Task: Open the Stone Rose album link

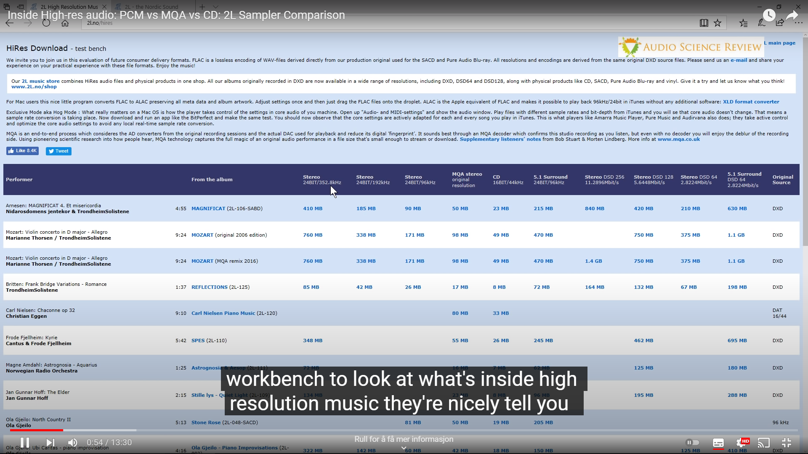Action: click(206, 422)
